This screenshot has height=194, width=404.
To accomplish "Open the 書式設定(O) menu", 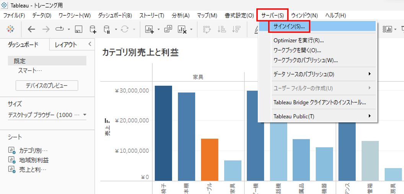I will pyautogui.click(x=239, y=15).
